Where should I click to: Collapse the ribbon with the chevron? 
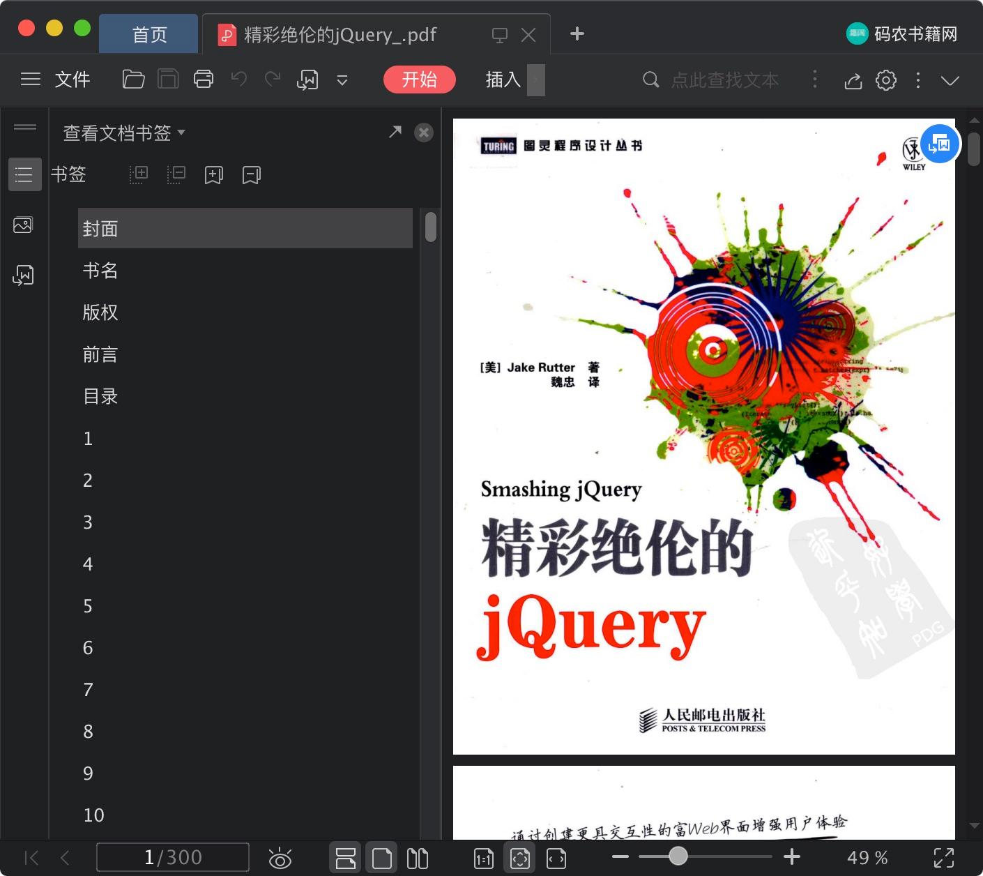pos(950,81)
